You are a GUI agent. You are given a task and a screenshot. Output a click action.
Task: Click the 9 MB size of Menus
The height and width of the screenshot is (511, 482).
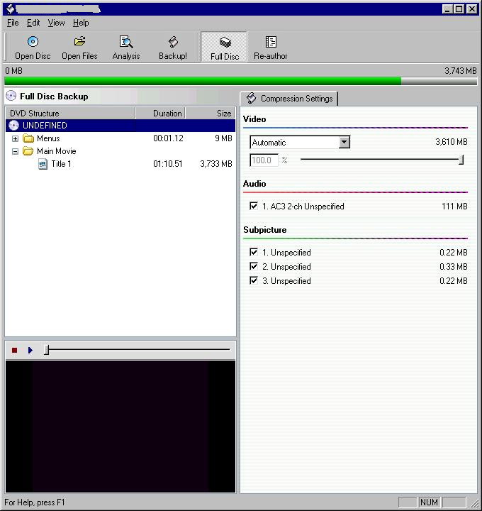[223, 138]
